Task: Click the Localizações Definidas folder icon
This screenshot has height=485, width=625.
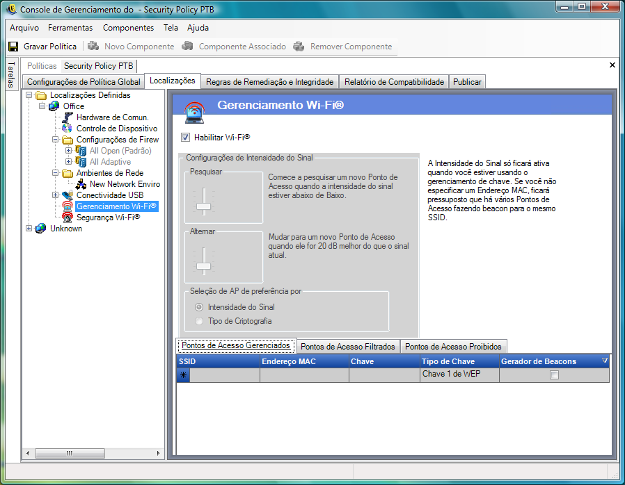Action: pyautogui.click(x=41, y=95)
